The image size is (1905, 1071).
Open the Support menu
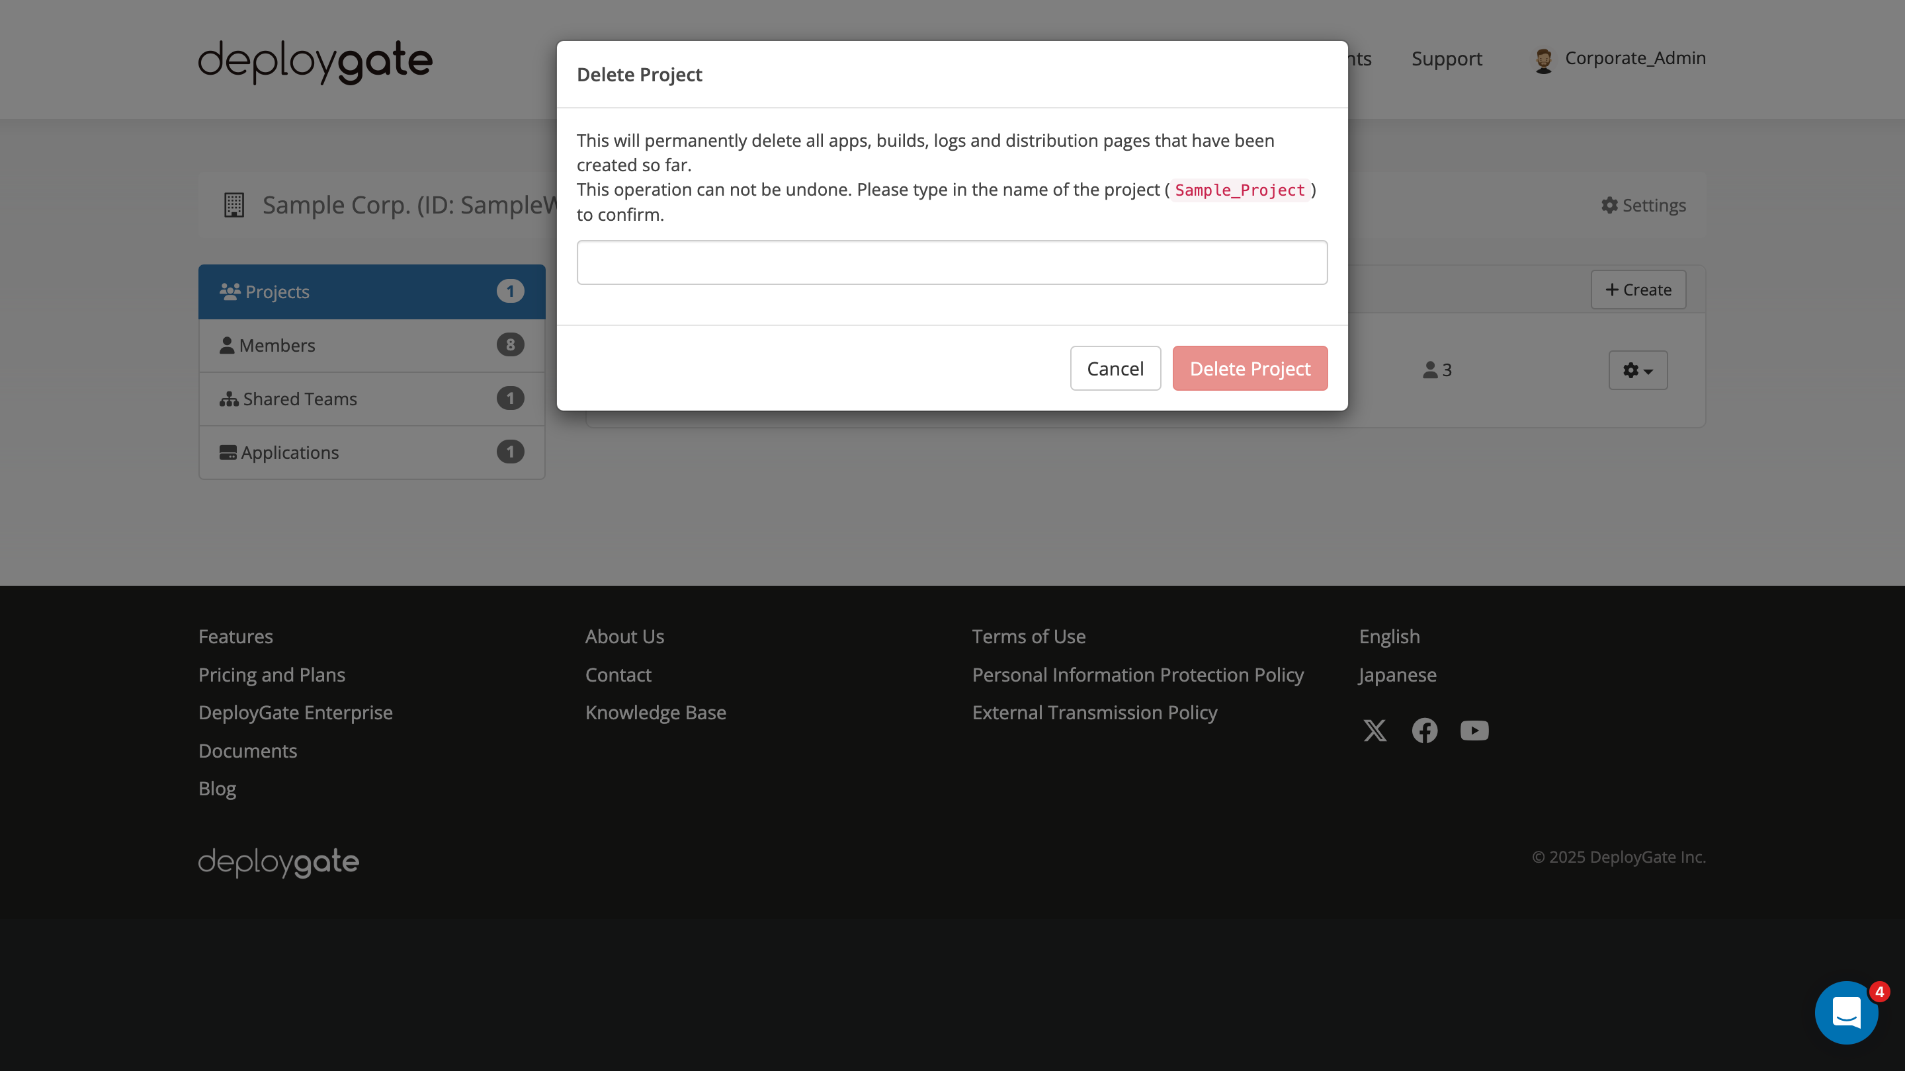(1447, 58)
